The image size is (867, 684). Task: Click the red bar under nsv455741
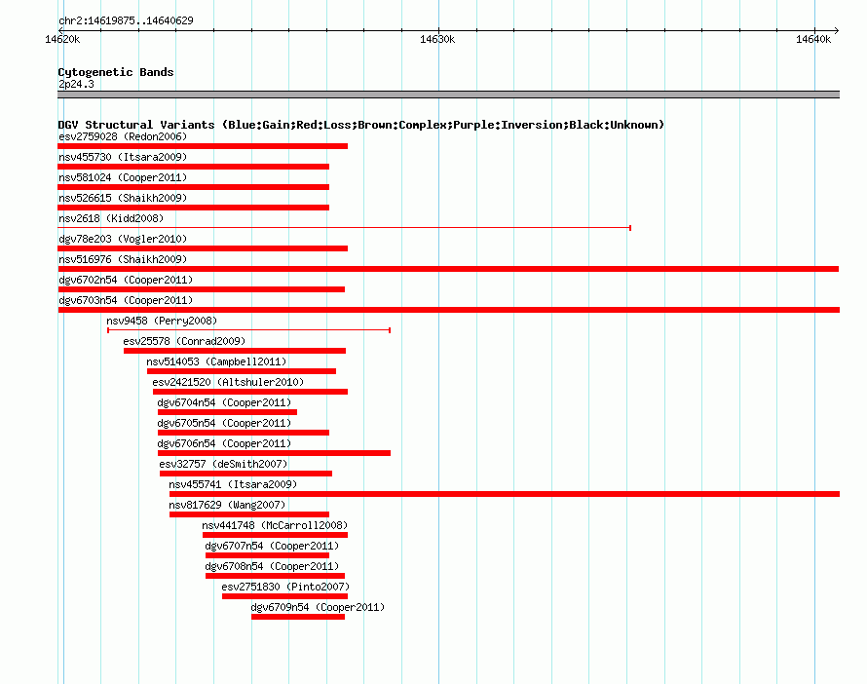click(505, 494)
